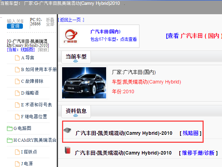
Task: Click the blue arrow under 资料信息
Action: click(x=76, y=115)
